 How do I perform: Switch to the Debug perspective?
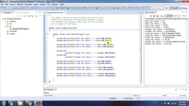[183, 8]
